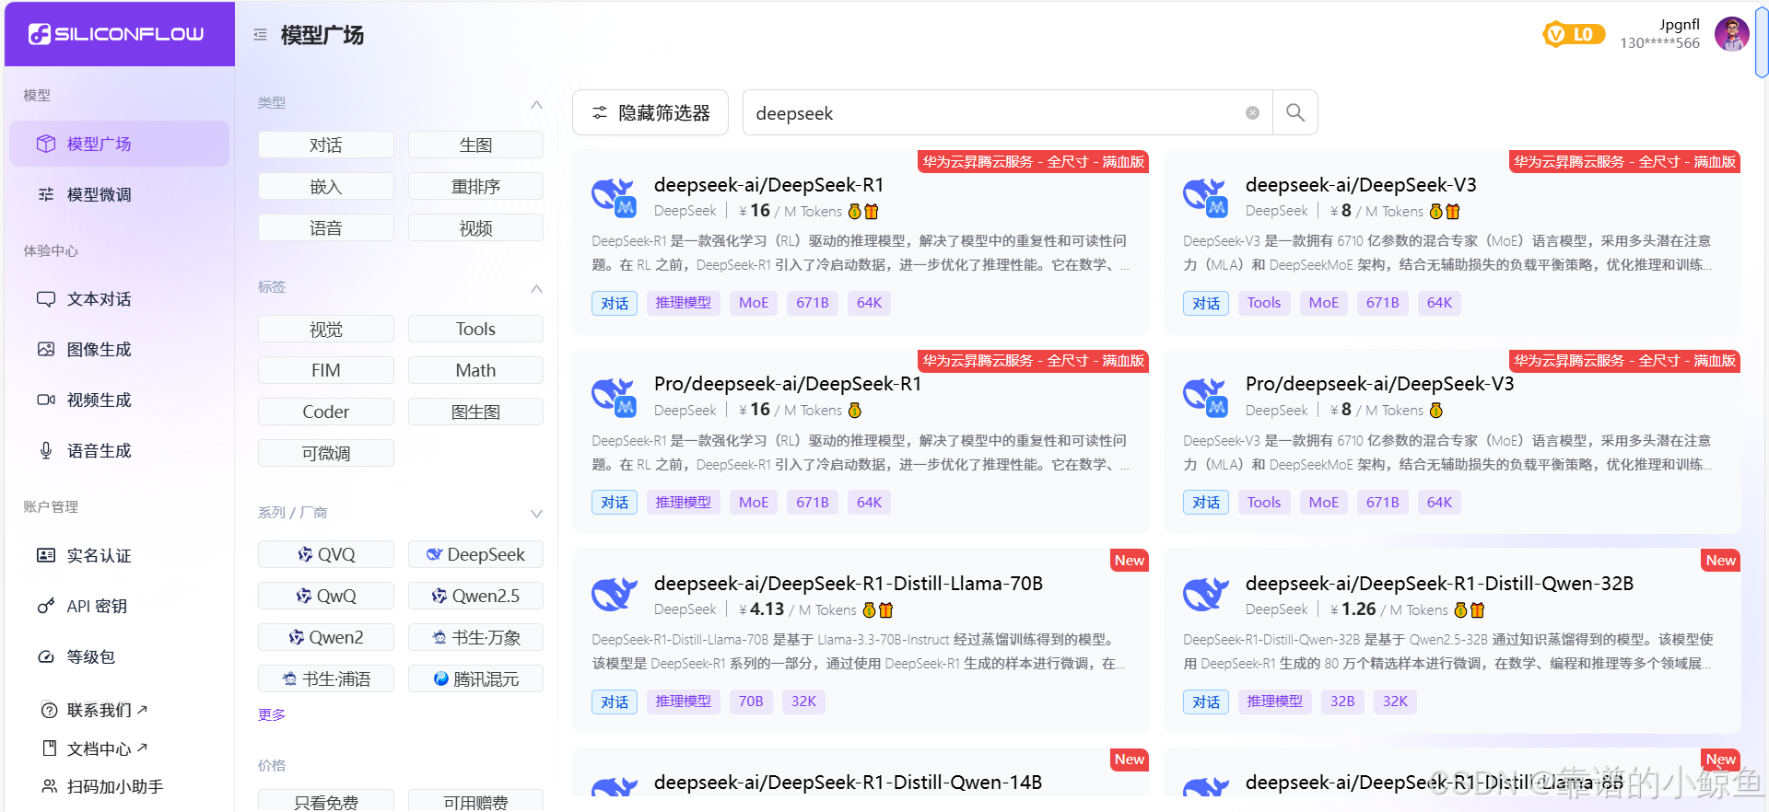Collapse the sidebar menu icon
1769x812 pixels.
click(261, 35)
